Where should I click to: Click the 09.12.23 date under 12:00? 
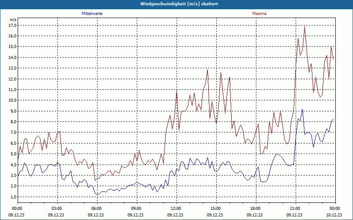click(x=175, y=215)
